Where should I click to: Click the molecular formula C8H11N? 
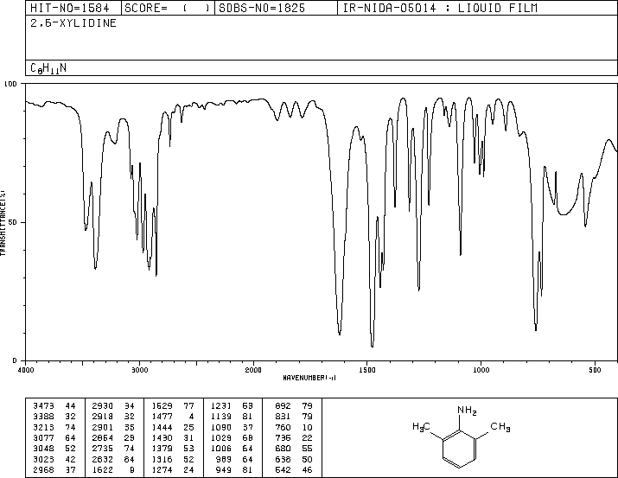coord(48,68)
